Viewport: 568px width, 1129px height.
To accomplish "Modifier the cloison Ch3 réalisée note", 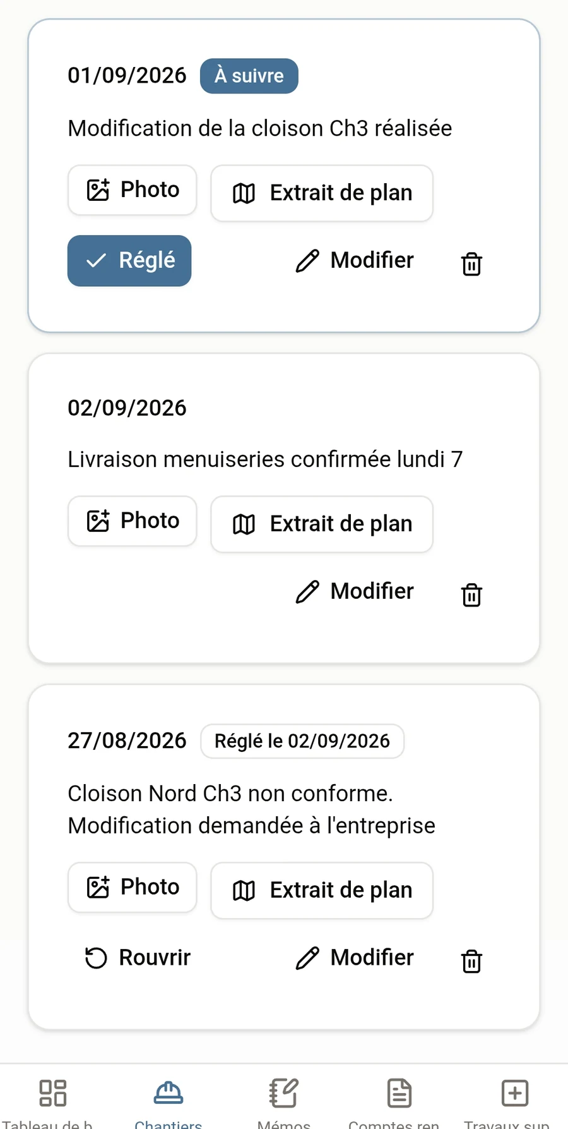I will 355,260.
